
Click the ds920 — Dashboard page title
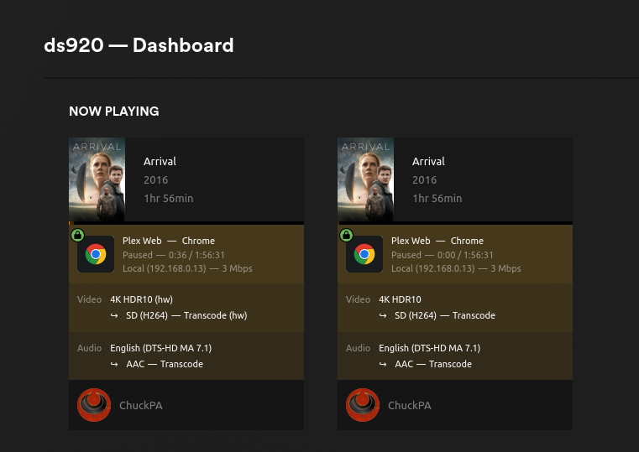139,45
